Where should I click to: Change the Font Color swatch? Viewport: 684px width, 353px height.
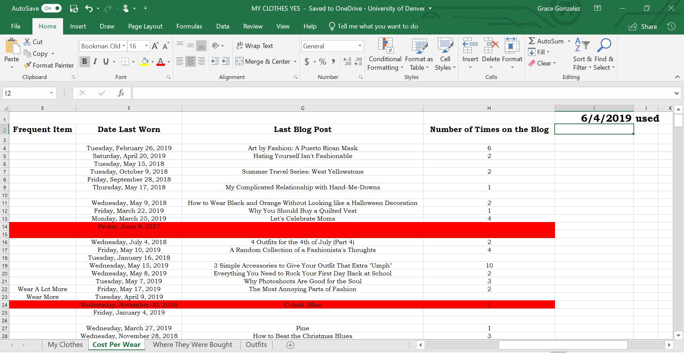(161, 61)
